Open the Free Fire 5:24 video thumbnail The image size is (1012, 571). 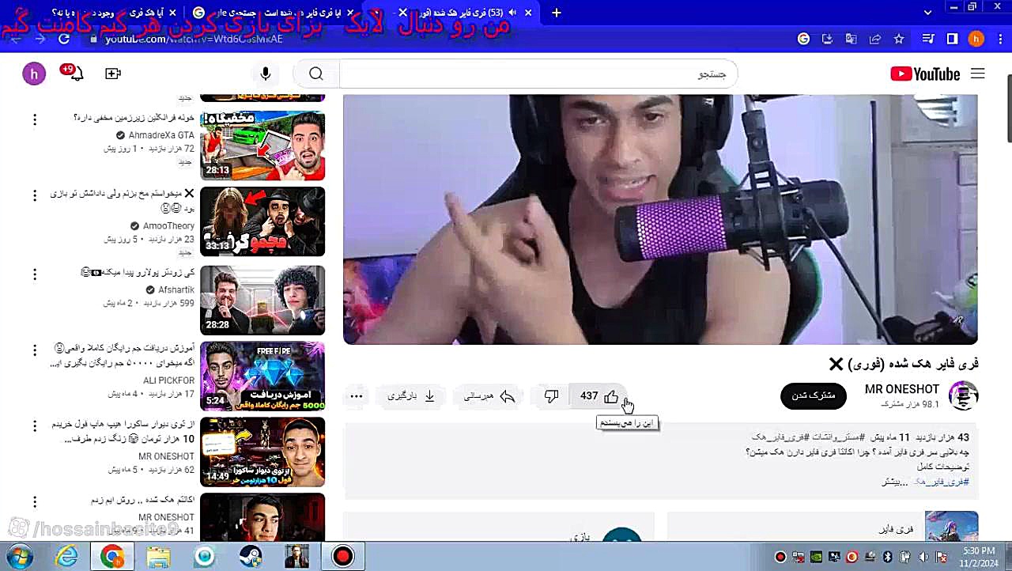[262, 376]
